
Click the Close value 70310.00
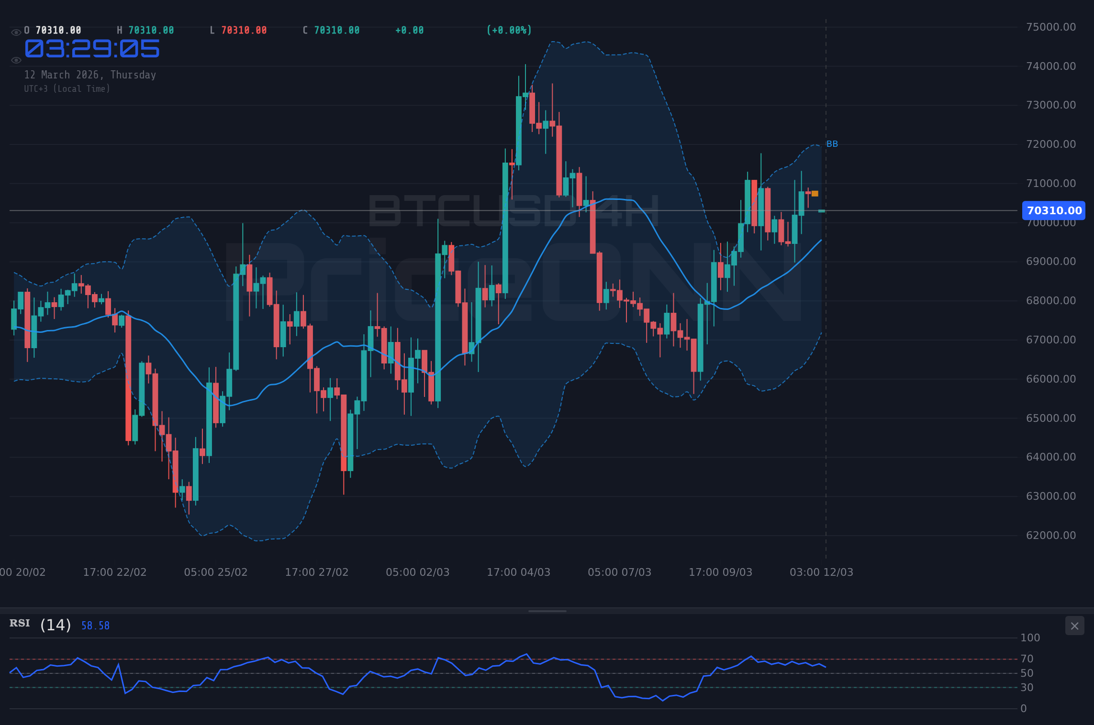[x=337, y=31]
